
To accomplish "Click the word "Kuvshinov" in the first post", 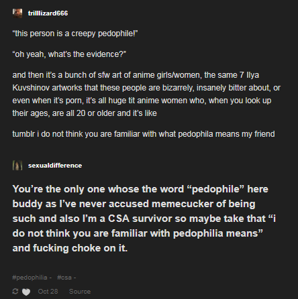I will tap(31, 88).
